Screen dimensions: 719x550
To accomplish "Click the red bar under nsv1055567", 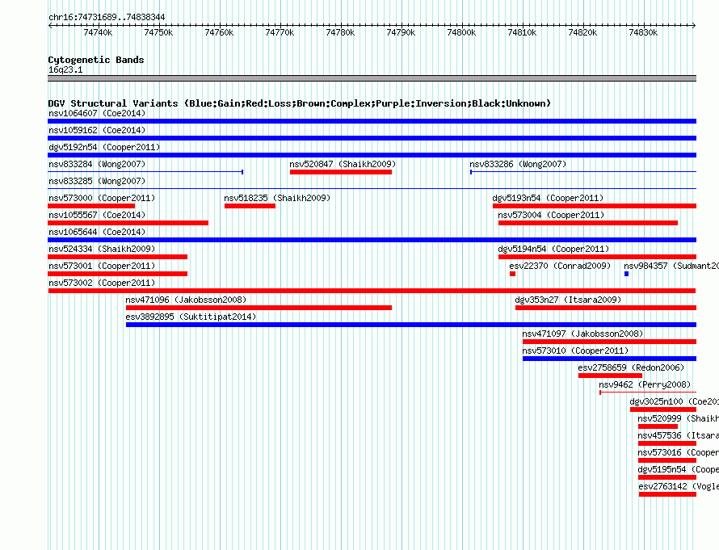I will [x=128, y=223].
